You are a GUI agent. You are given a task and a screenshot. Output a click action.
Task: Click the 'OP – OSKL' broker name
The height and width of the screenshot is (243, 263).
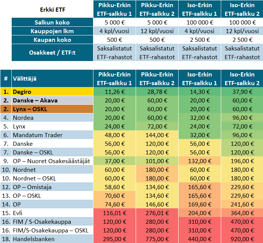pyautogui.click(x=27, y=196)
